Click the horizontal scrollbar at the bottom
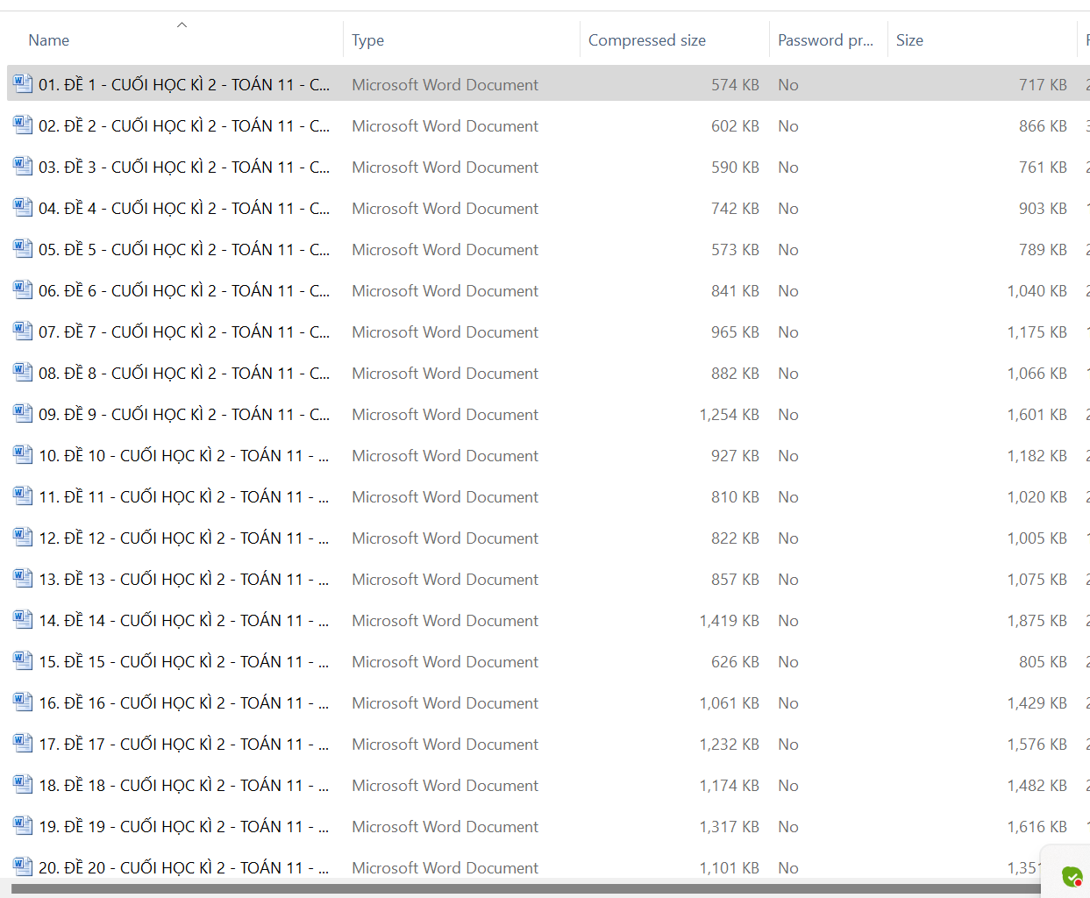The image size is (1090, 898). (526, 888)
